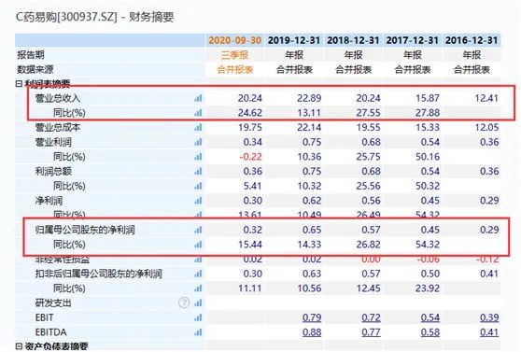Screen dimensions: 521x352
Task: Open chart icon for 扣非后归属母公司股东的净利润 row
Action: pyautogui.click(x=198, y=274)
